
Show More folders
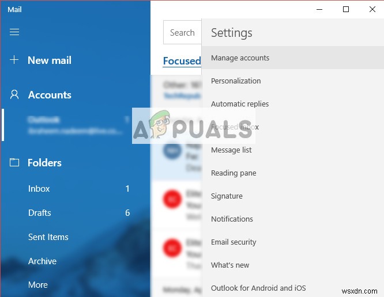(x=37, y=285)
